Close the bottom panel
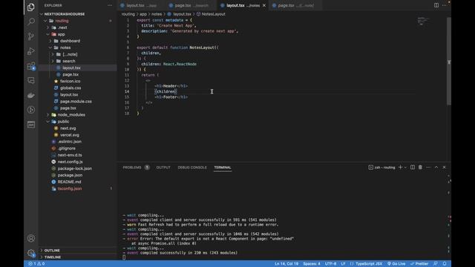Viewport: 475px width, 267px height. (444, 167)
